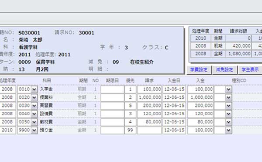Viewport: 262px width, 162px height.
Task: Click the 学費設定 button
Action: pos(199,69)
